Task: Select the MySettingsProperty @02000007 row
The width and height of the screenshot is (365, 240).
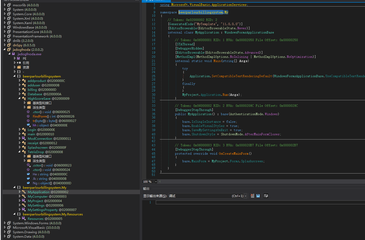Action: (x=52, y=210)
